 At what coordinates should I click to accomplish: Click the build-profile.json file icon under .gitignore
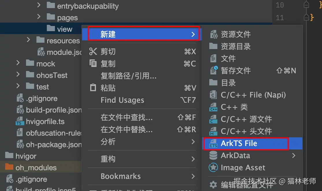(x=20, y=109)
